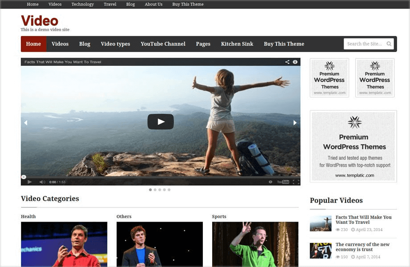This screenshot has height=267, width=410.
Task: Enter fullscreen mode on the player
Action: 296,182
